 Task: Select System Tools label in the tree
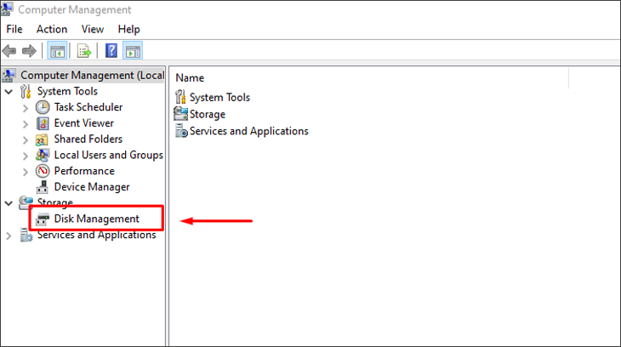pyautogui.click(x=67, y=91)
